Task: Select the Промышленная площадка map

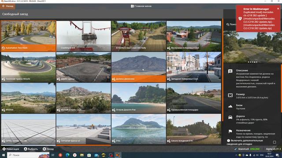Action: pyautogui.click(x=194, y=98)
